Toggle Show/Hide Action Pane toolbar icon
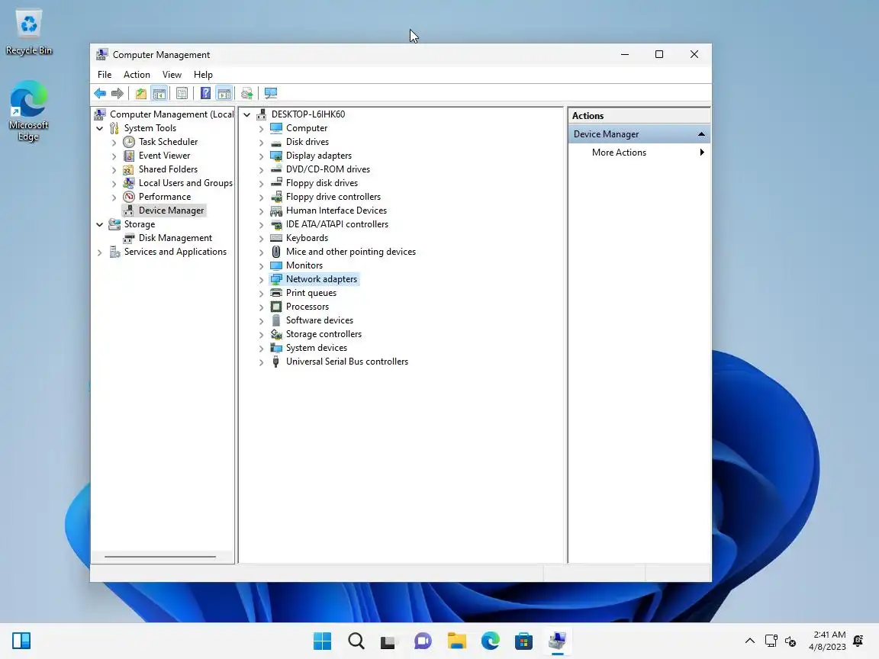 pos(224,93)
